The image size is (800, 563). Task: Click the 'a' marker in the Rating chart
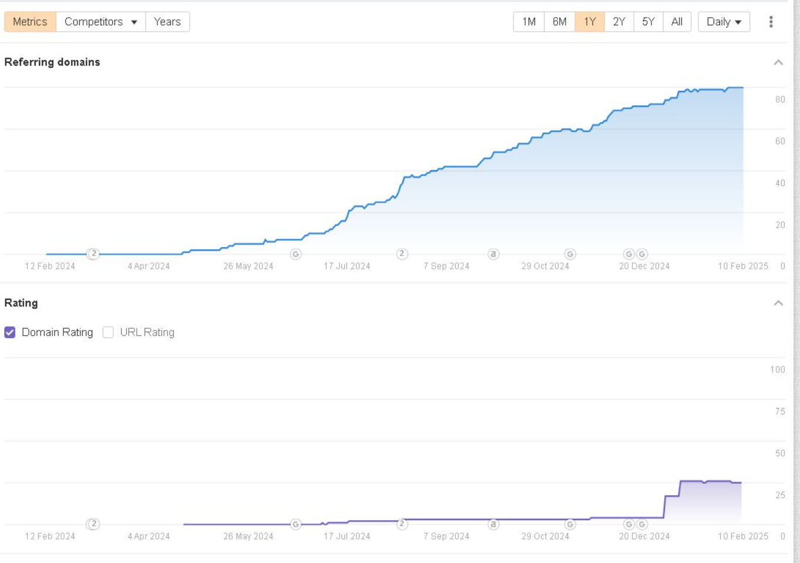pyautogui.click(x=493, y=524)
